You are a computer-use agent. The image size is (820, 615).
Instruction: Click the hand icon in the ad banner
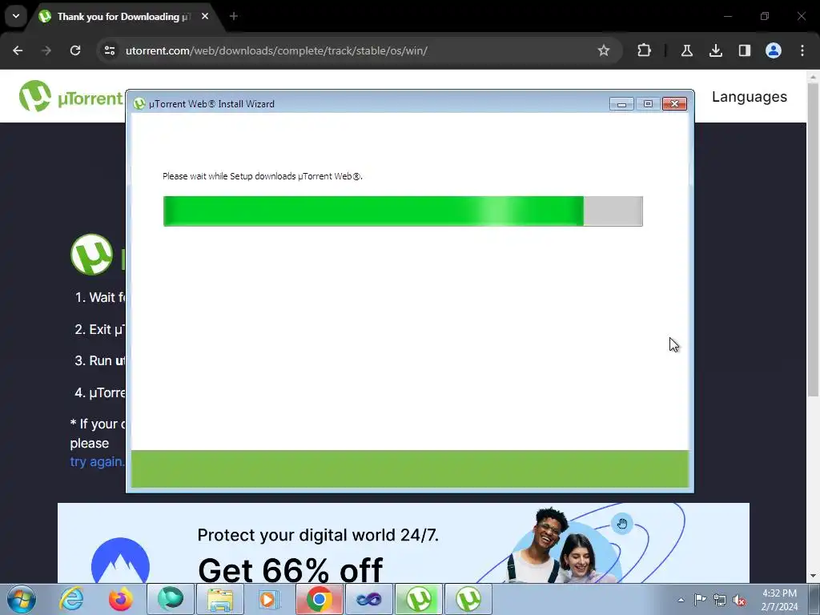pos(621,524)
